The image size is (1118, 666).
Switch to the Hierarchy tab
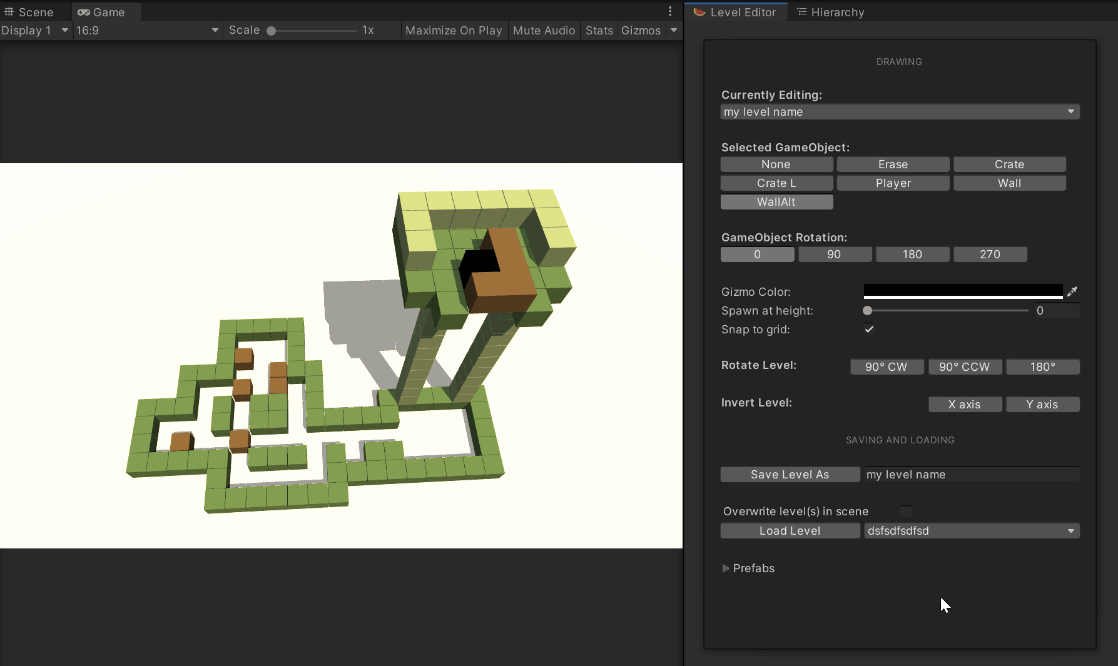pyautogui.click(x=836, y=11)
